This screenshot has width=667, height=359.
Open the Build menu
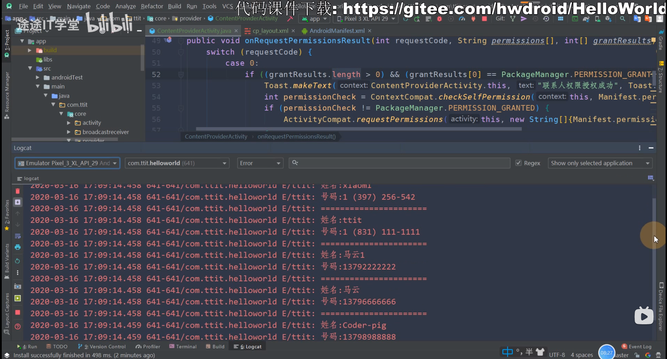(x=174, y=6)
